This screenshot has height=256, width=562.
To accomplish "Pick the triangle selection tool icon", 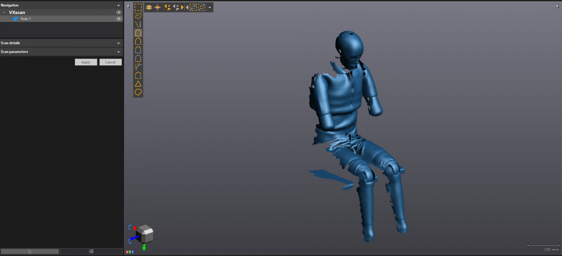I will point(138,84).
